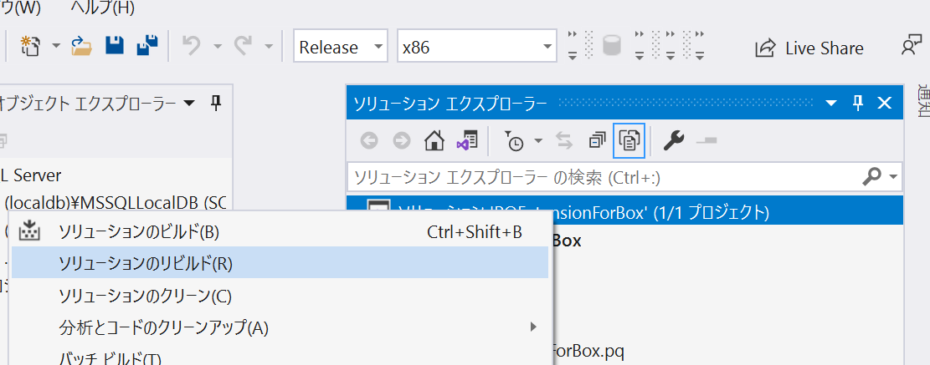Image resolution: width=930 pixels, height=365 pixels.
Task: Select the (localdb)¥MSSQLLocalDB server node
Action: [116, 203]
